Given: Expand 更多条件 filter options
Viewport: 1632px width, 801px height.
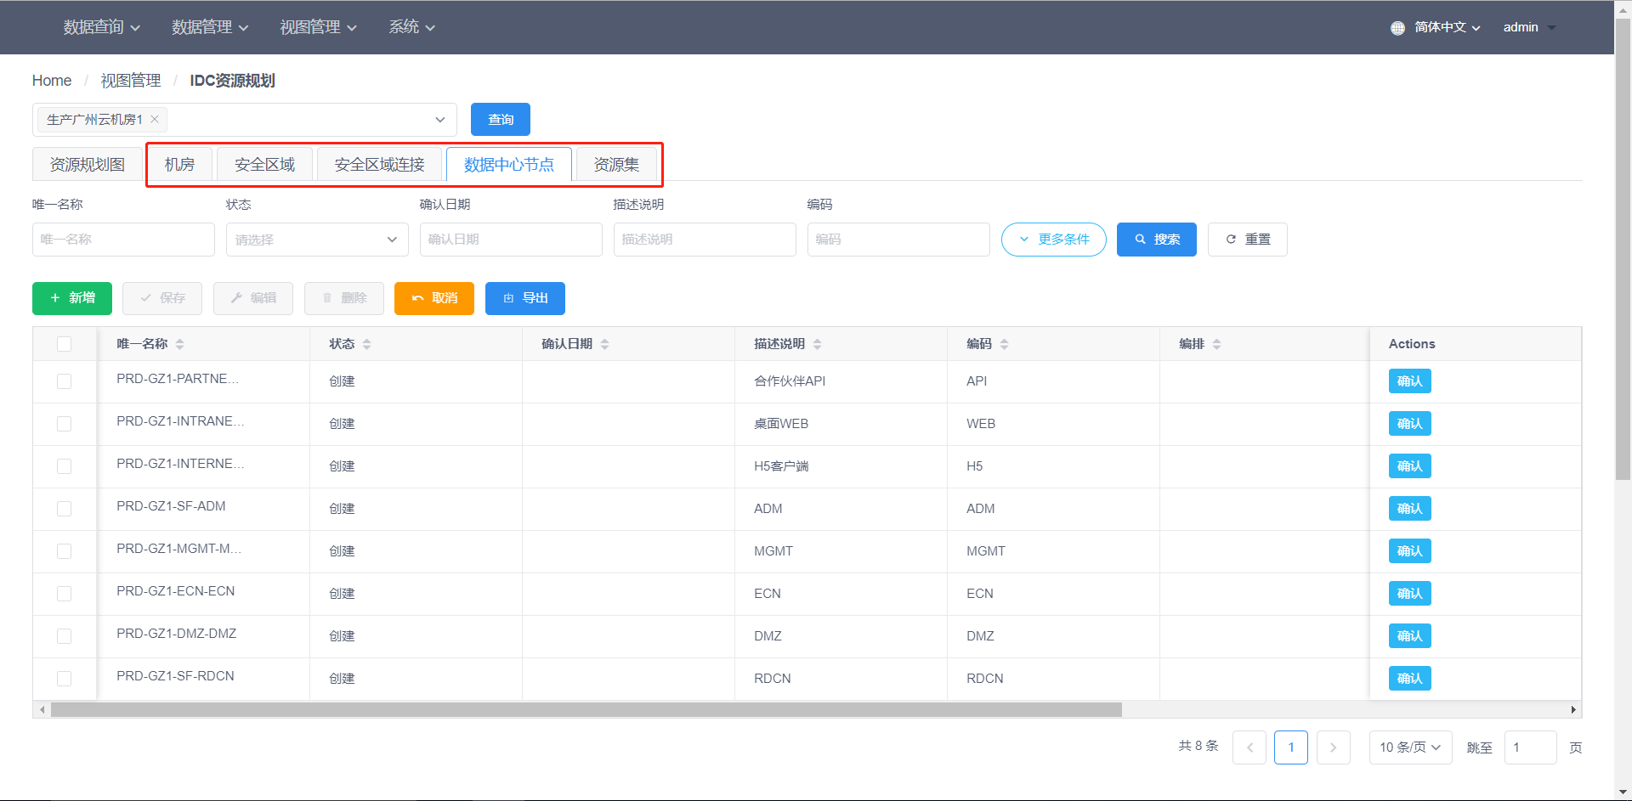Looking at the screenshot, I should 1054,240.
